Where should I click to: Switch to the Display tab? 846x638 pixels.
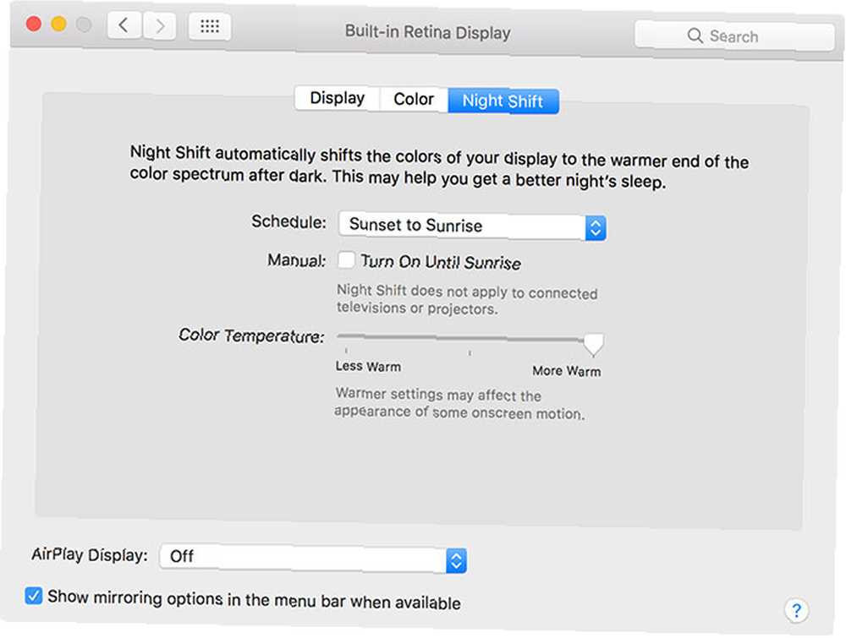(x=338, y=99)
